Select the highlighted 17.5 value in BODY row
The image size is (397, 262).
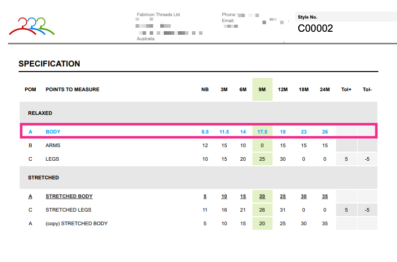click(x=262, y=132)
